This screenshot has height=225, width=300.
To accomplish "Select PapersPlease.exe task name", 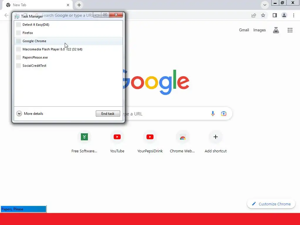I will click(35, 57).
